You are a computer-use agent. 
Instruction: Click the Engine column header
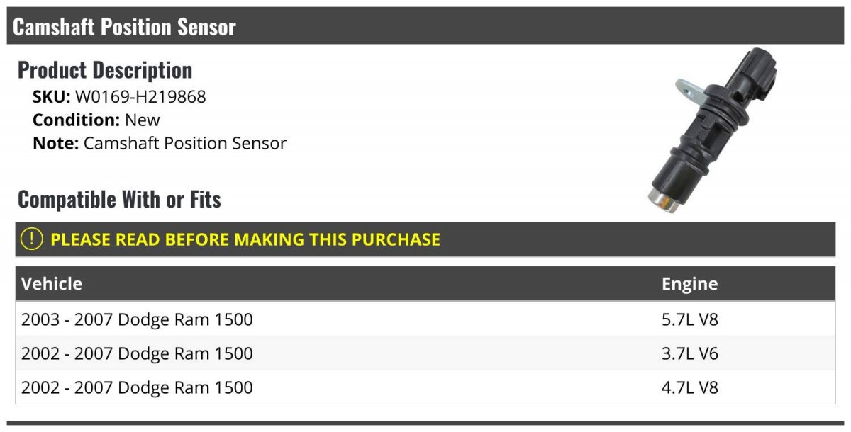pos(690,284)
